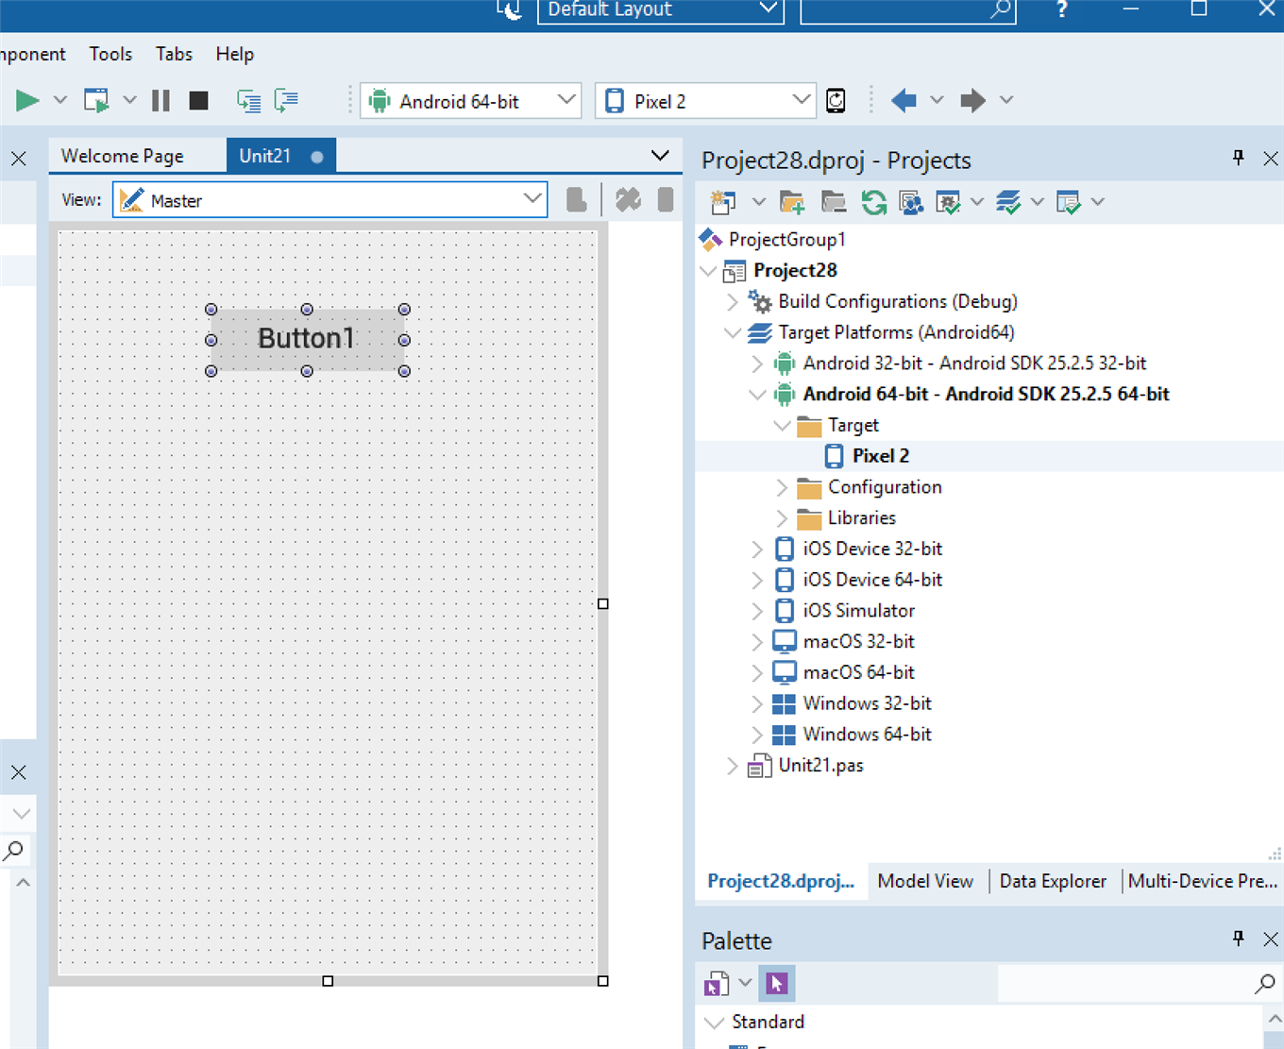Click Add to project folder icon

pos(792,201)
